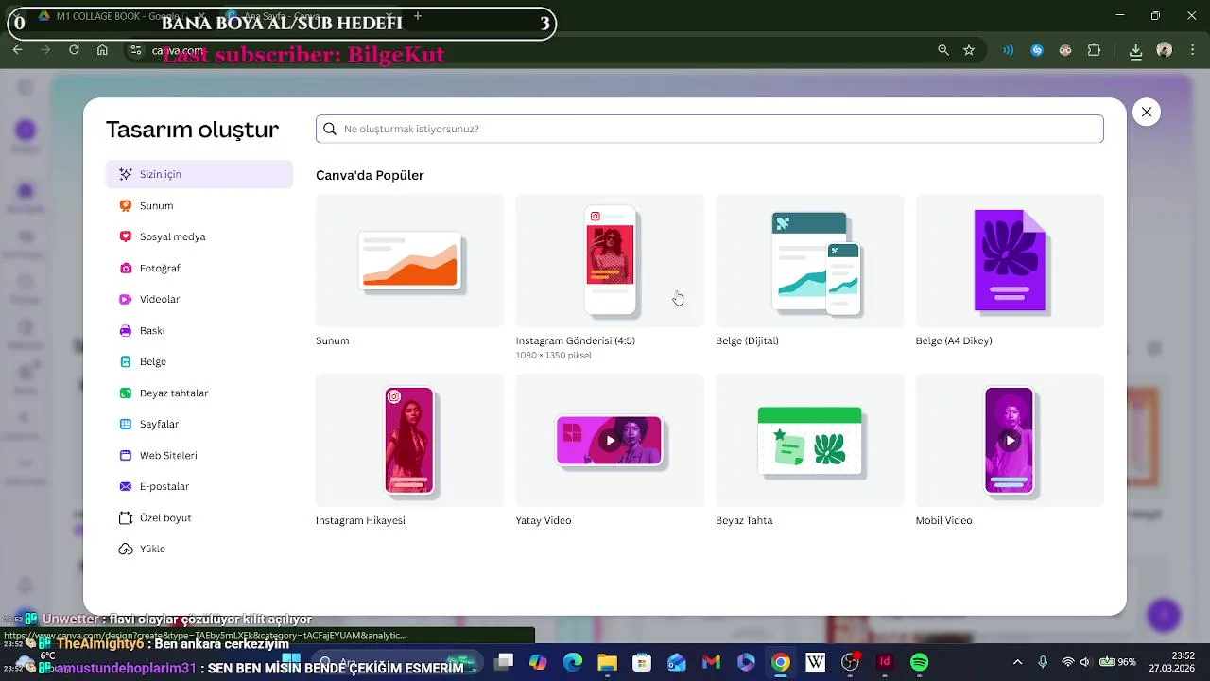1210x681 pixels.
Task: Select the Belge sidebar category
Action: click(x=199, y=361)
